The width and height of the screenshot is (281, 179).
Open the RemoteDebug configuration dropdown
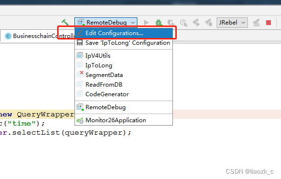(106, 23)
